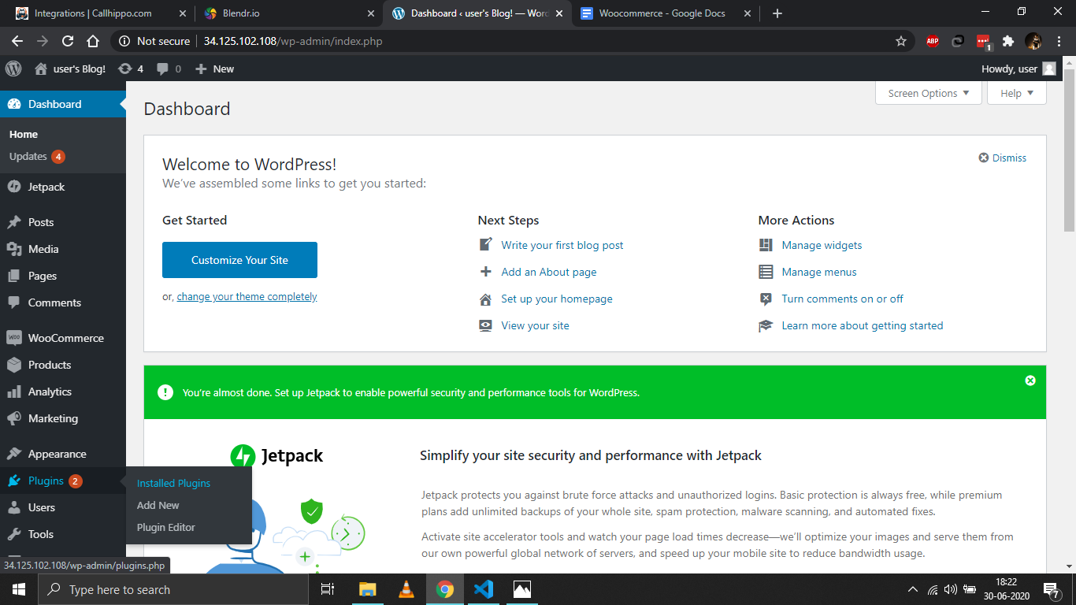Click the change your theme completely link

pyautogui.click(x=247, y=297)
